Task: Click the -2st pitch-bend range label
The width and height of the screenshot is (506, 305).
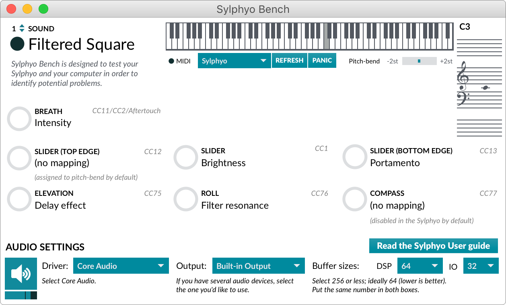Action: [393, 61]
